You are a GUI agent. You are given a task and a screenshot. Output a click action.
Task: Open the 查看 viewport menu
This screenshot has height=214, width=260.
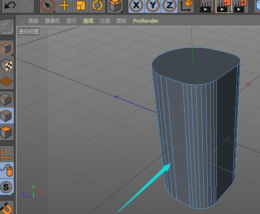click(x=33, y=21)
